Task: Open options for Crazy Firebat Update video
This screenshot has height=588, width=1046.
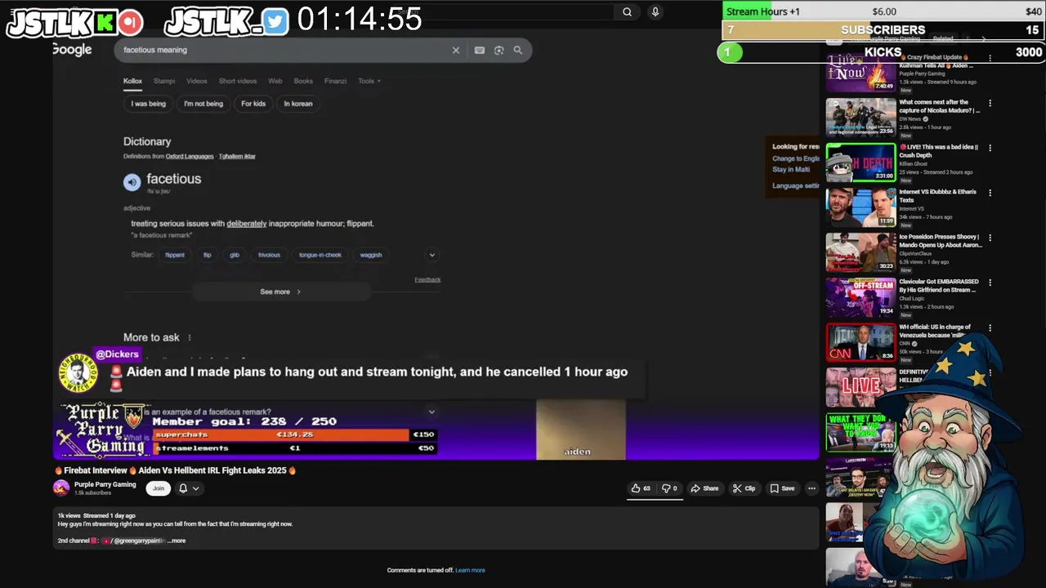Action: point(990,59)
